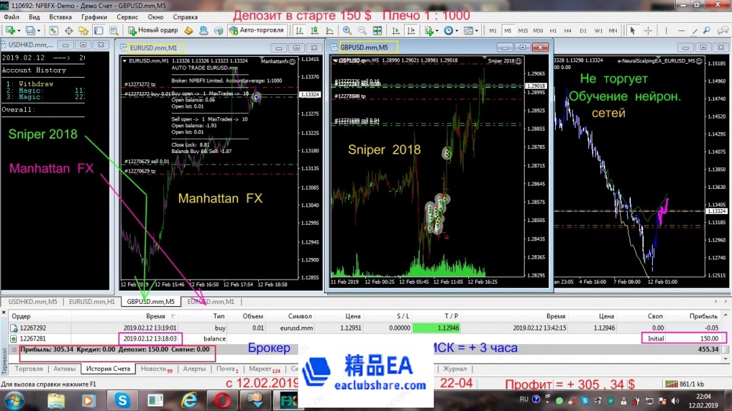Open MetaEditor via the yellow book icon
This screenshot has height=411, width=732.
click(x=188, y=30)
